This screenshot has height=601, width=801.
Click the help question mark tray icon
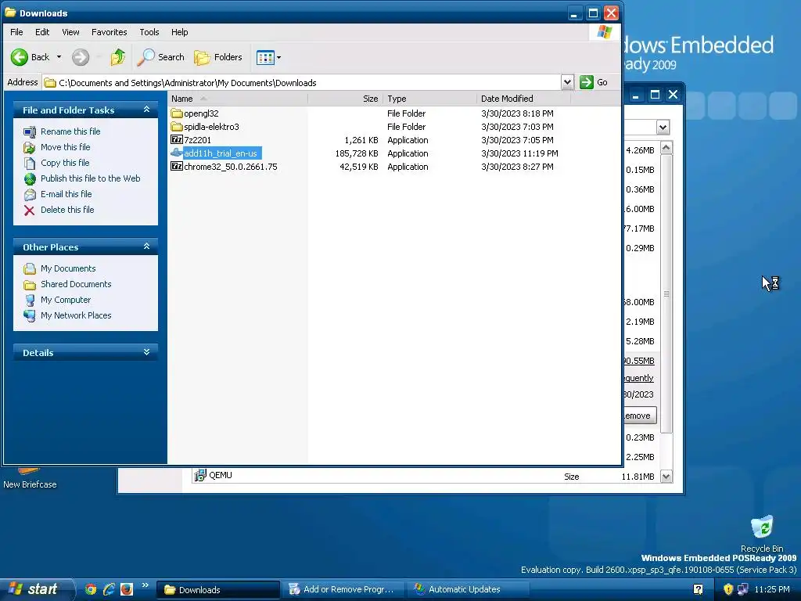[x=699, y=589]
